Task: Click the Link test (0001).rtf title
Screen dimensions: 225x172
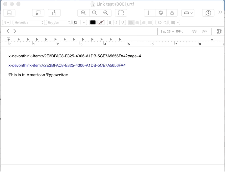Action: point(115,4)
